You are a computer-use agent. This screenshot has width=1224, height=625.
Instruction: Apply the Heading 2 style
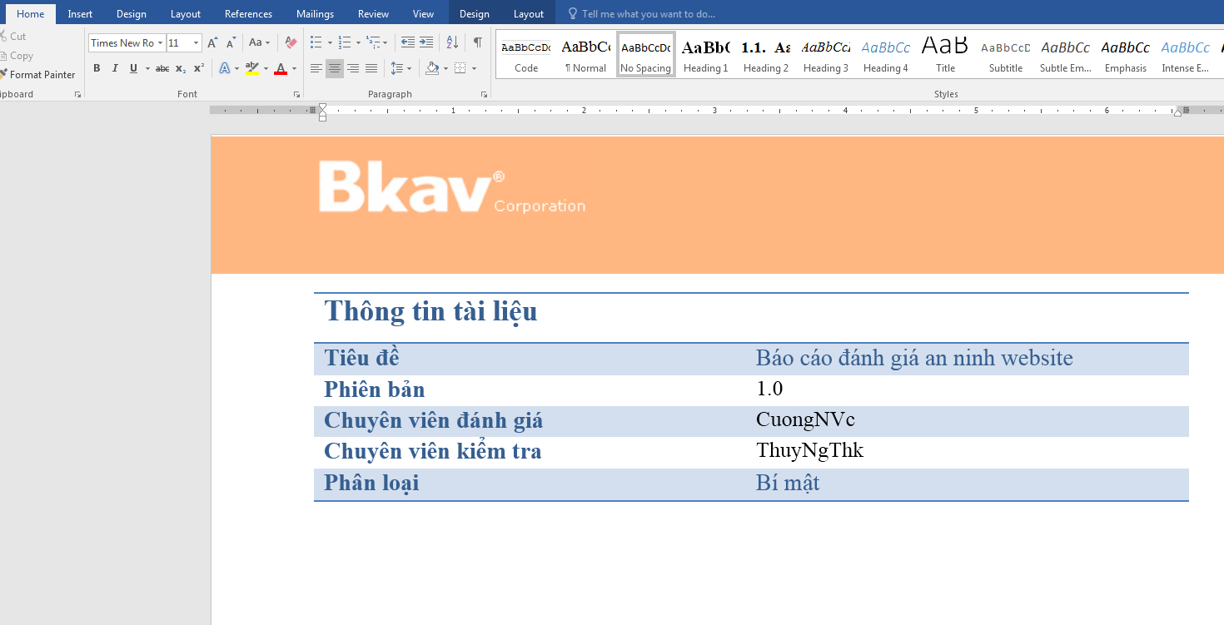pos(765,55)
